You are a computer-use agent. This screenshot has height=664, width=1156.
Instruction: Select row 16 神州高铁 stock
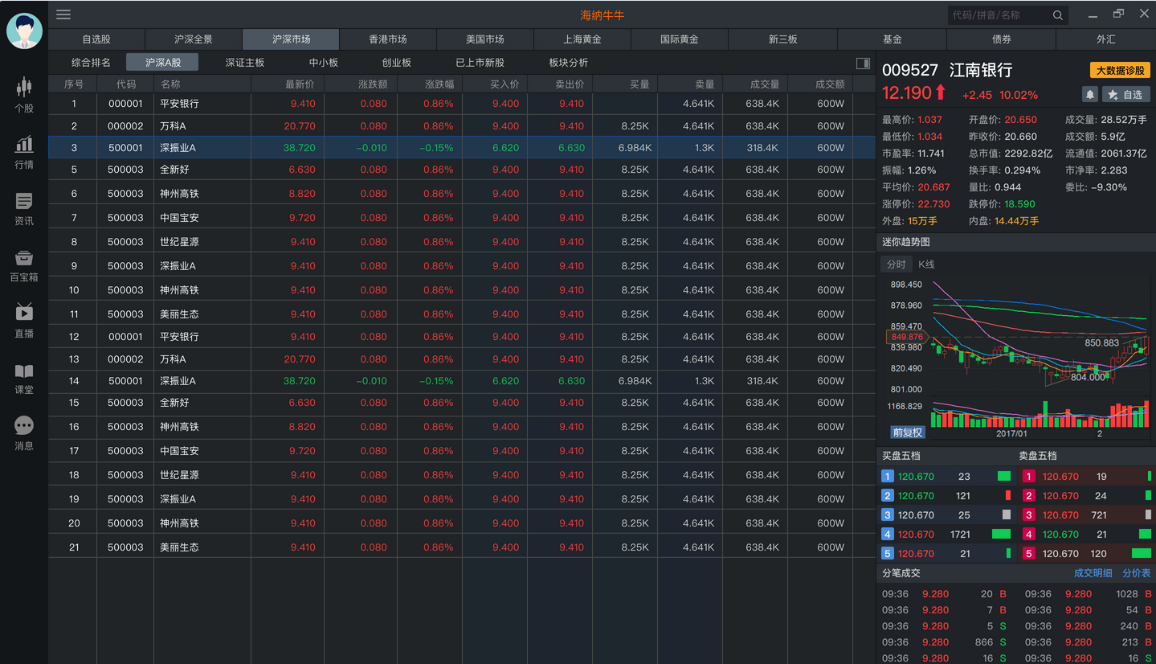(462, 427)
